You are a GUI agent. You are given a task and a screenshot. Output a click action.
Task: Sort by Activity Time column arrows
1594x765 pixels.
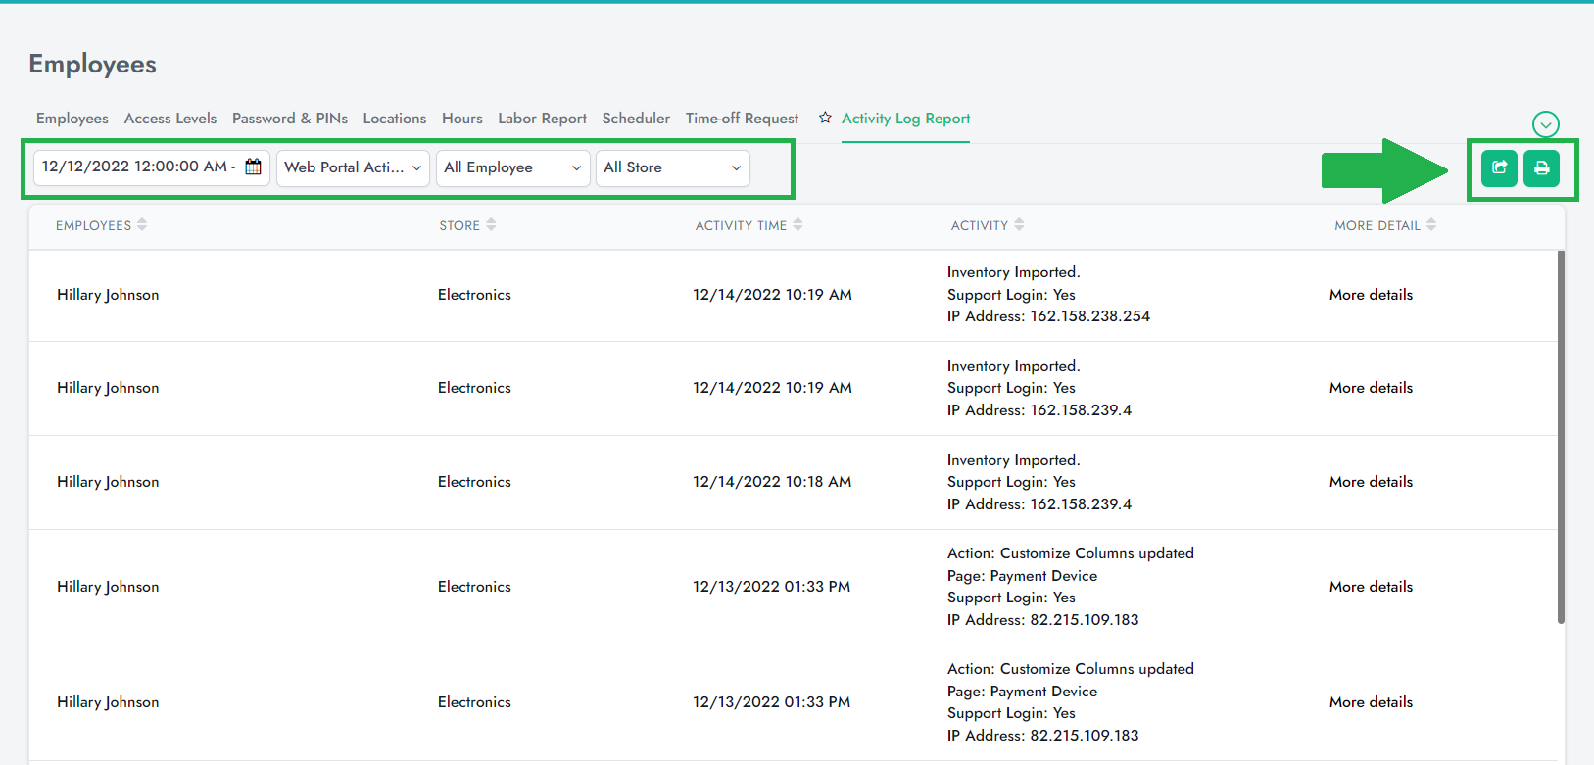click(x=797, y=225)
